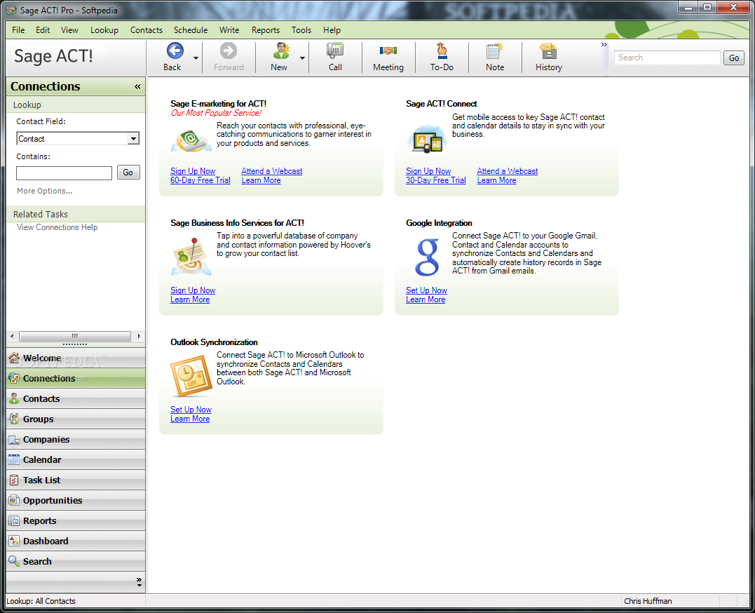Open Calendar in the navigation sidebar
Screen dimensions: 755x613
[x=76, y=460]
